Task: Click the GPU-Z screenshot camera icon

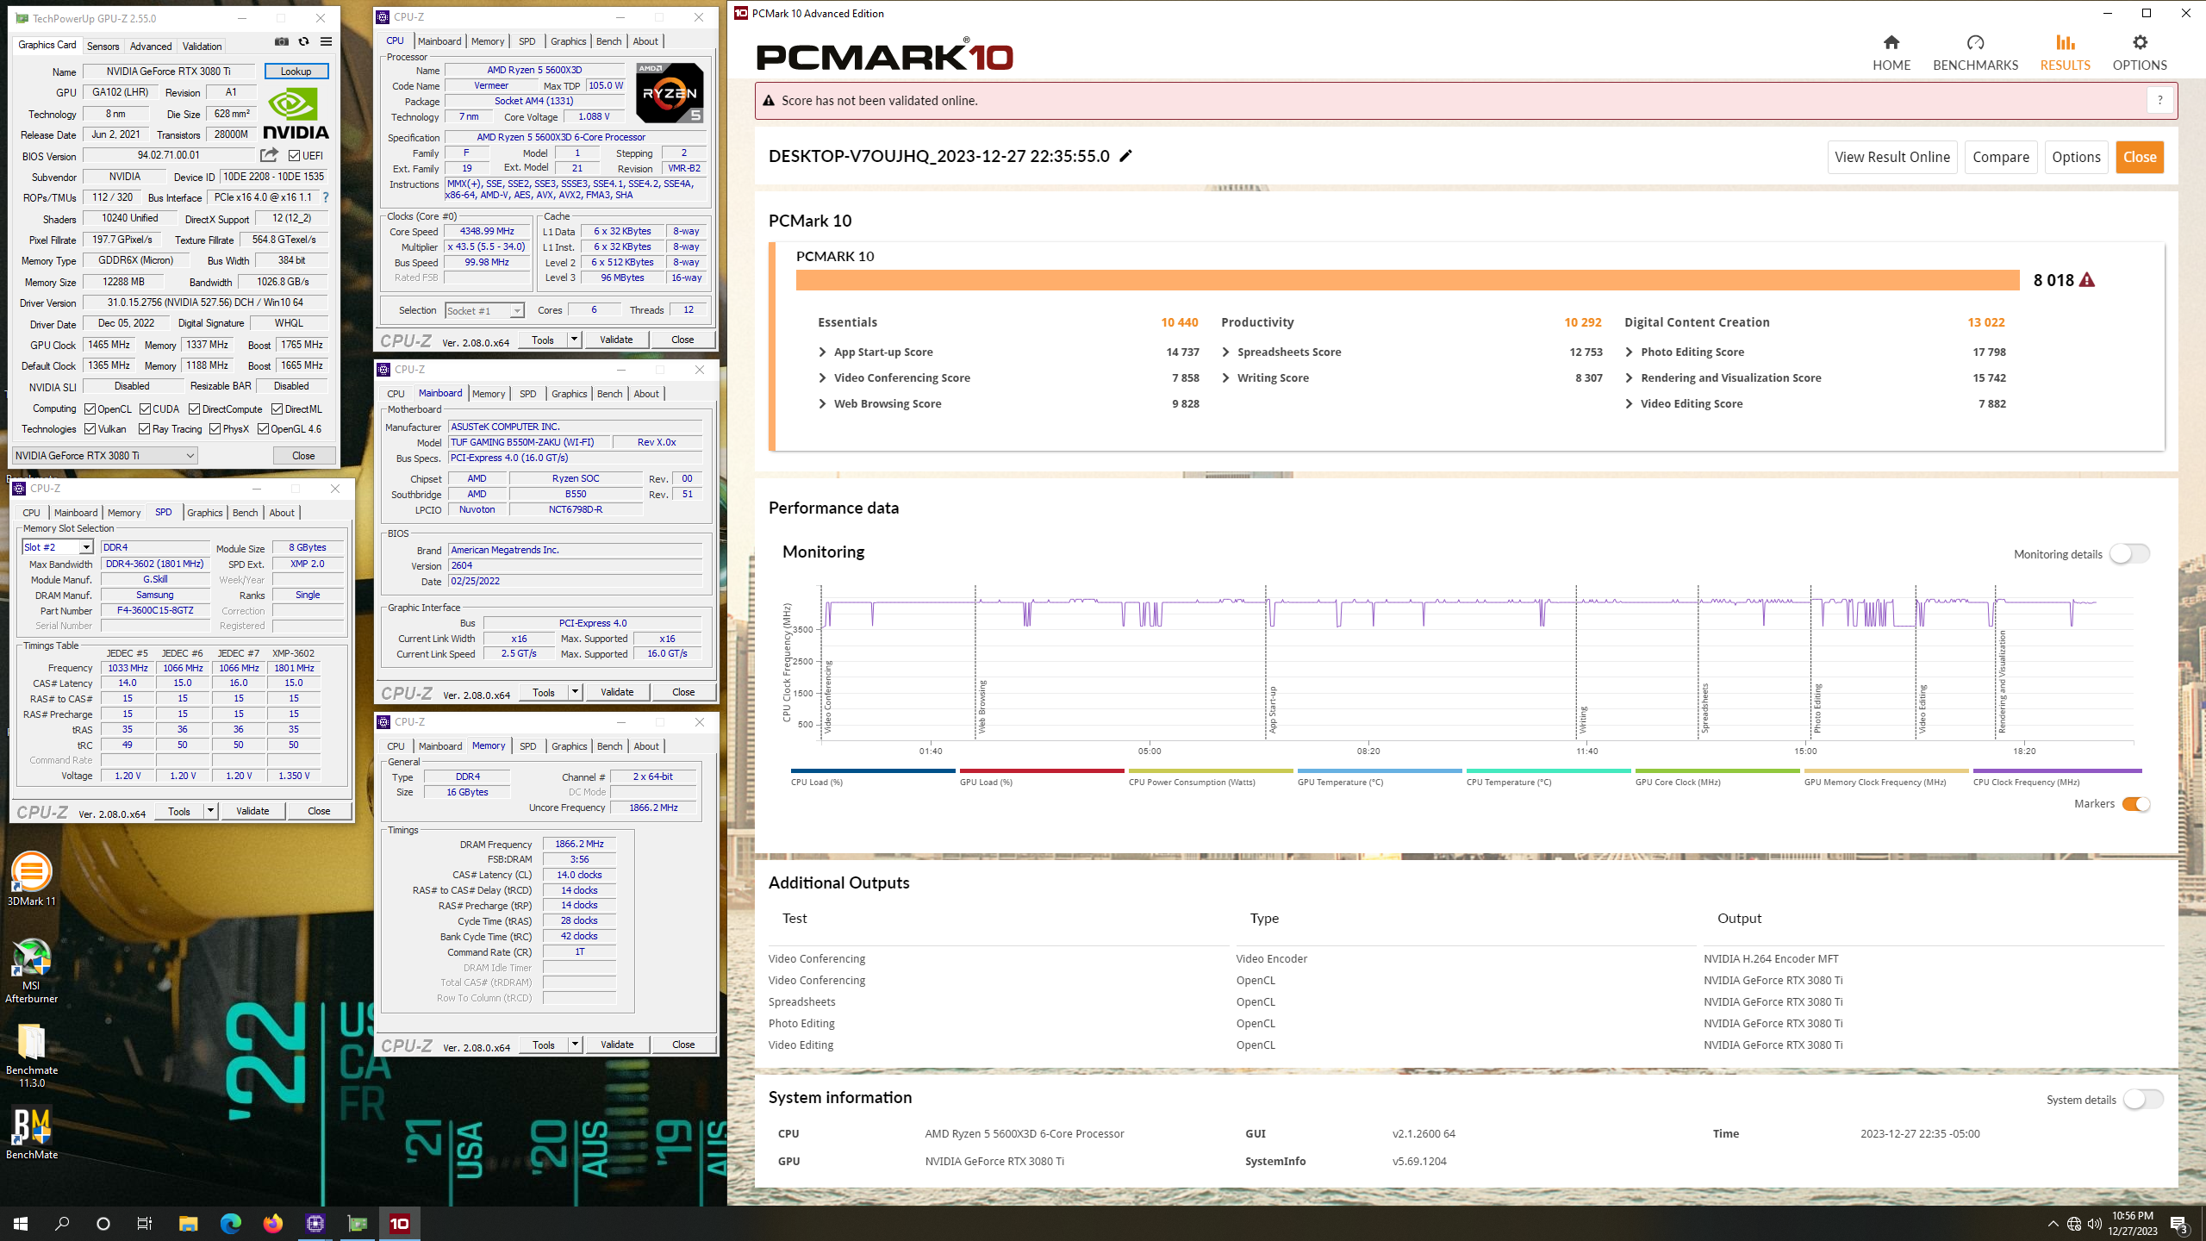Action: tap(282, 41)
